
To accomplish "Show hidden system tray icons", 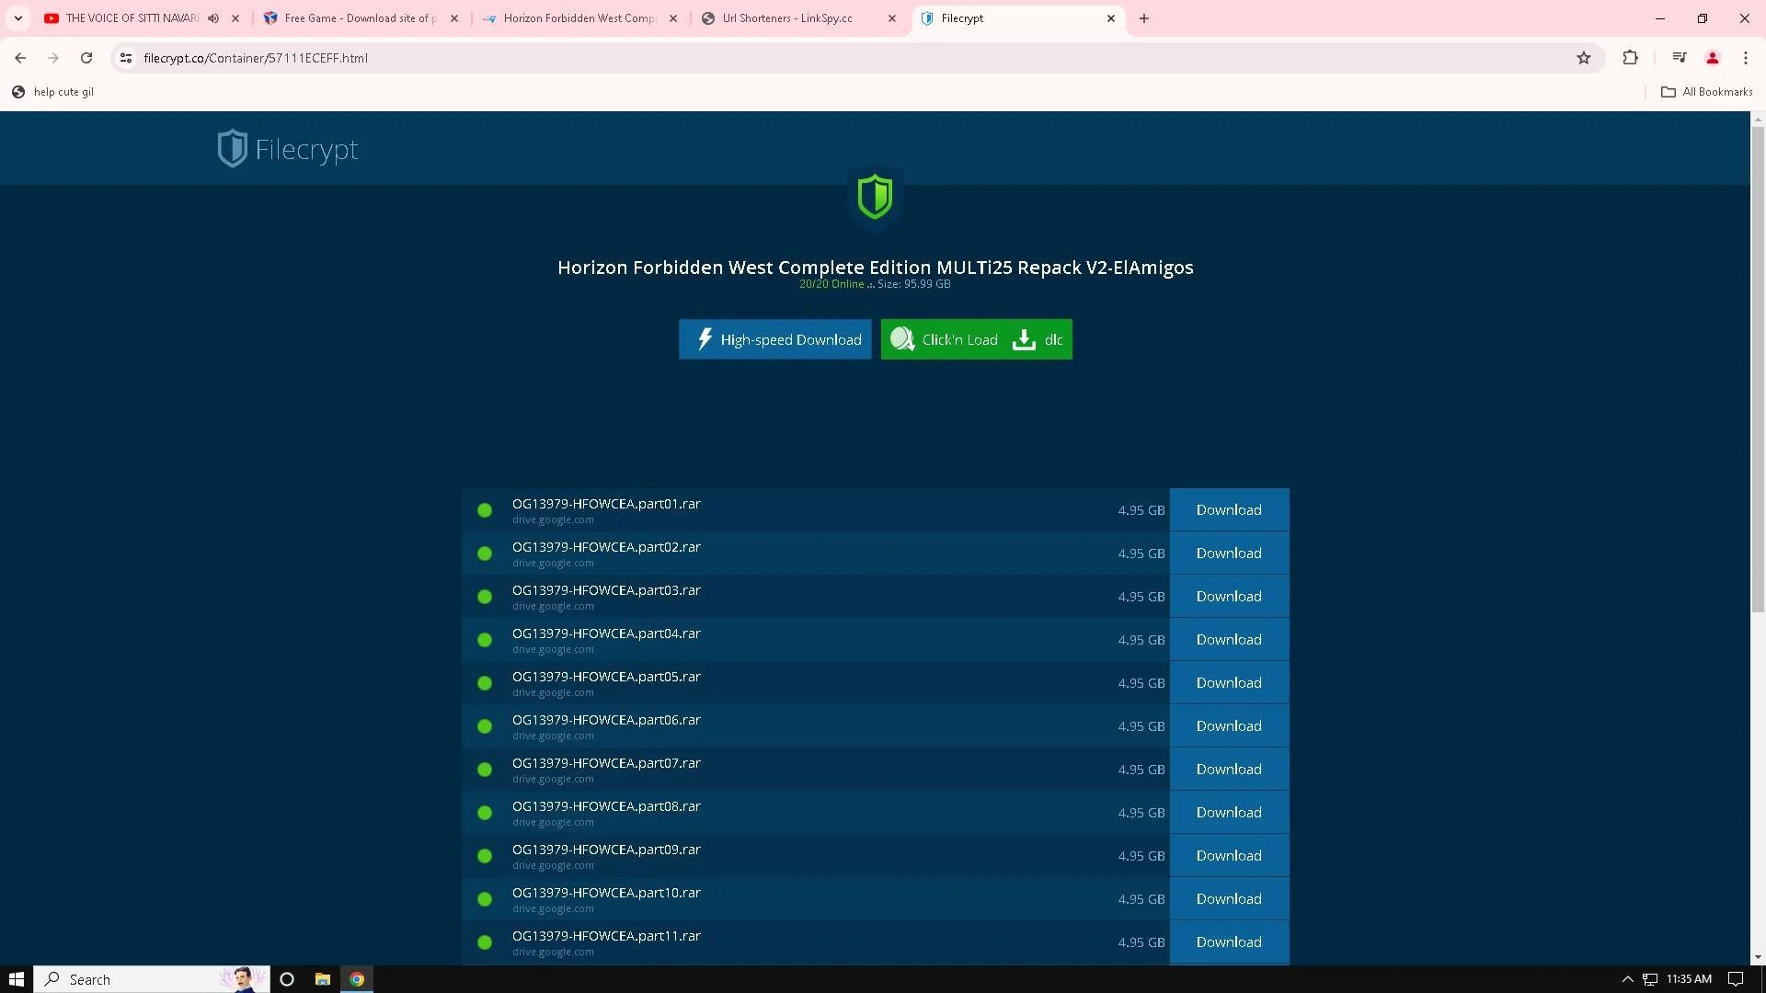I will (1627, 979).
